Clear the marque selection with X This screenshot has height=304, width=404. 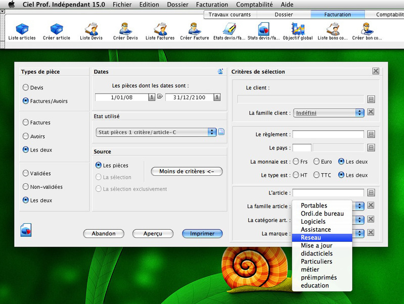371,233
